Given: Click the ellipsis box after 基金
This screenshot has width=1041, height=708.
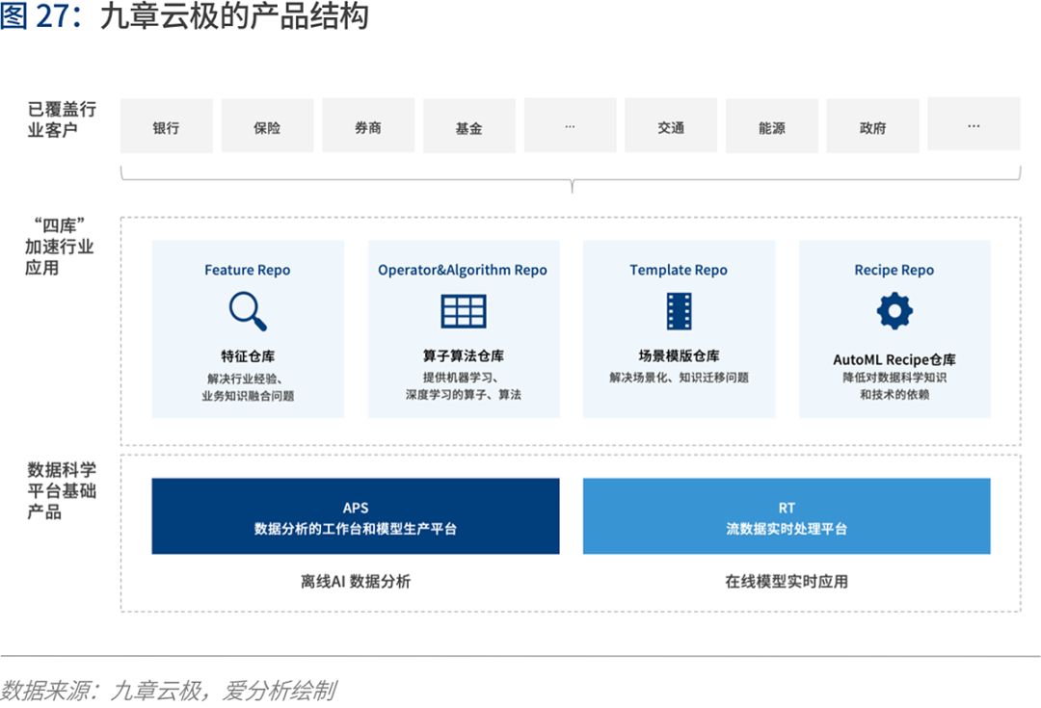Looking at the screenshot, I should (570, 125).
